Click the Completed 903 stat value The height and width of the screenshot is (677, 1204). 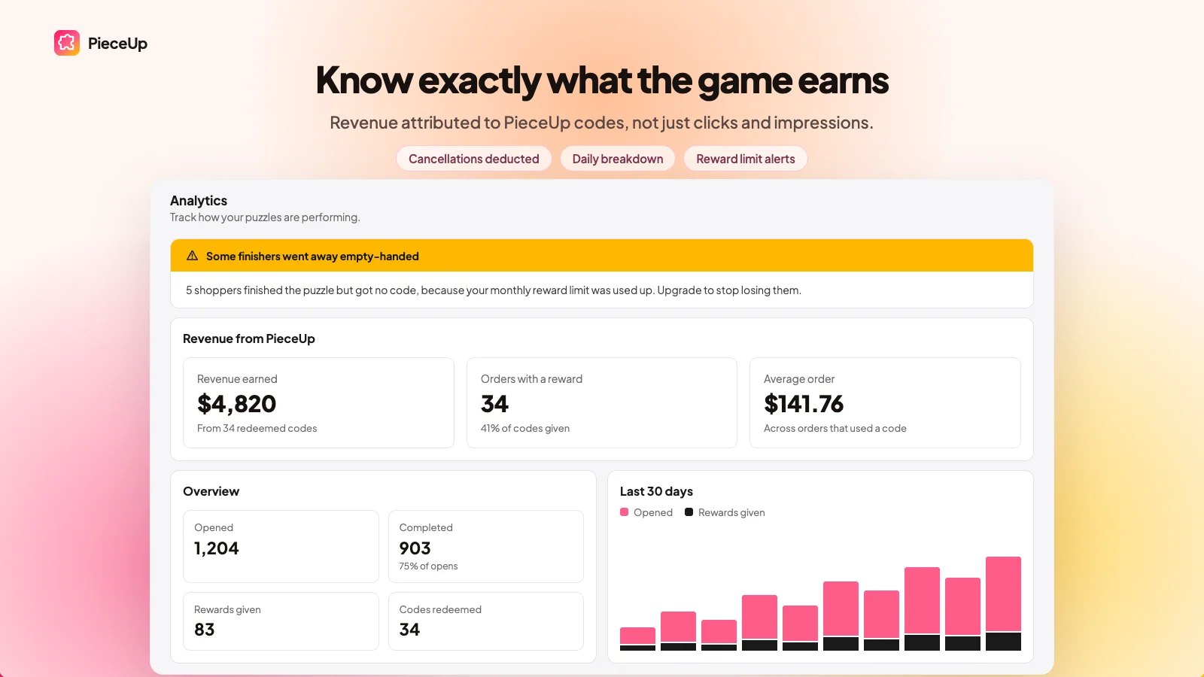coord(415,548)
